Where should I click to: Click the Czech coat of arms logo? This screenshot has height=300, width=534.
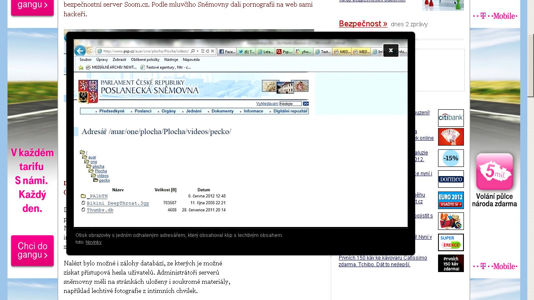pyautogui.click(x=88, y=91)
